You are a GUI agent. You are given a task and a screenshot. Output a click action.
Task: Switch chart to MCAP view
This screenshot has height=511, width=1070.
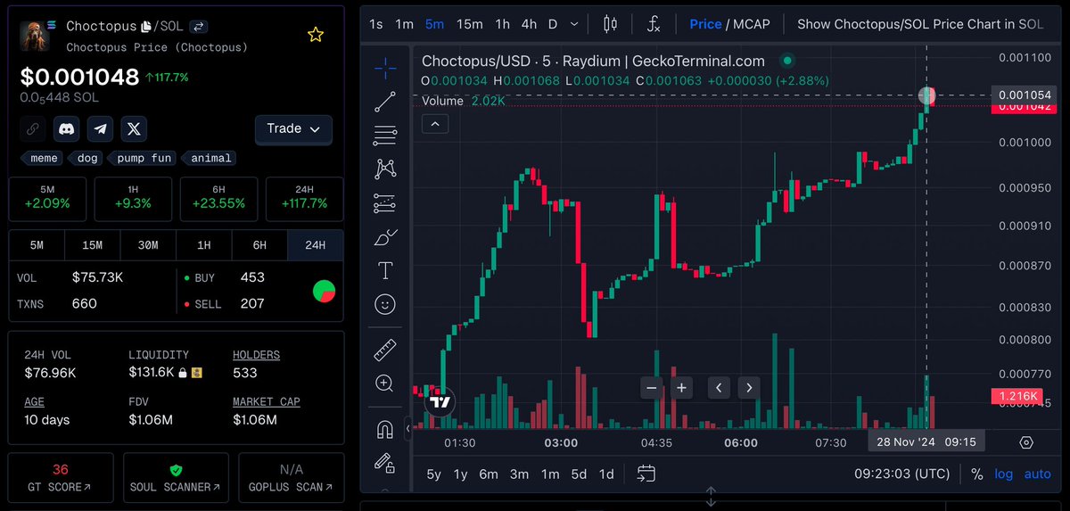pos(752,24)
